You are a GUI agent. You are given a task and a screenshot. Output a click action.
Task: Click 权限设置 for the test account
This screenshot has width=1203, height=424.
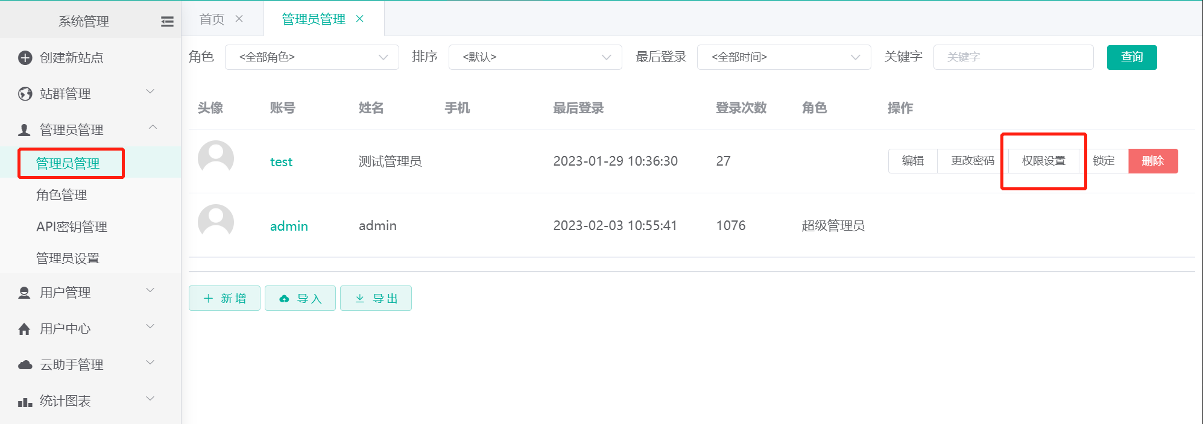pos(1043,161)
